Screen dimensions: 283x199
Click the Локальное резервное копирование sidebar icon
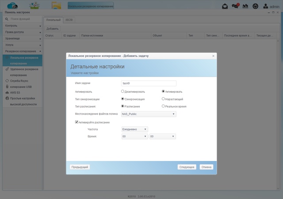click(x=7, y=58)
